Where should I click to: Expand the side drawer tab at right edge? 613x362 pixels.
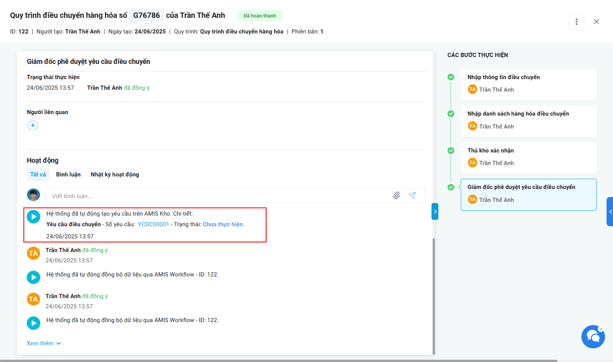(610, 211)
